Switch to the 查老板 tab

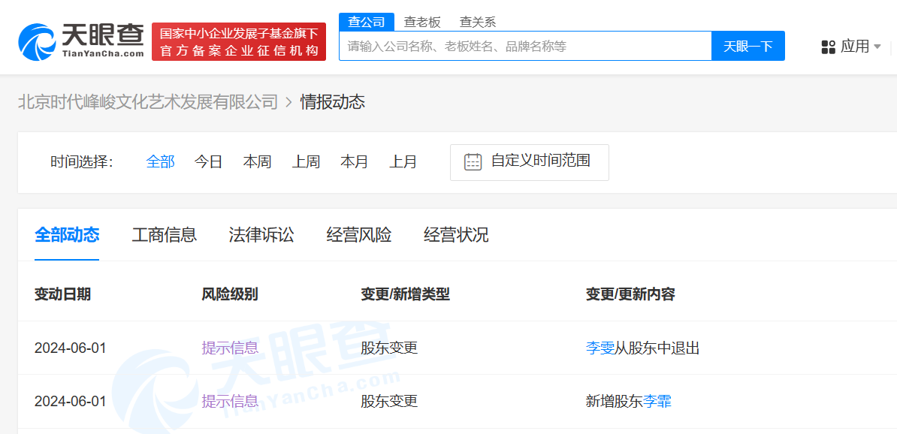pyautogui.click(x=422, y=22)
